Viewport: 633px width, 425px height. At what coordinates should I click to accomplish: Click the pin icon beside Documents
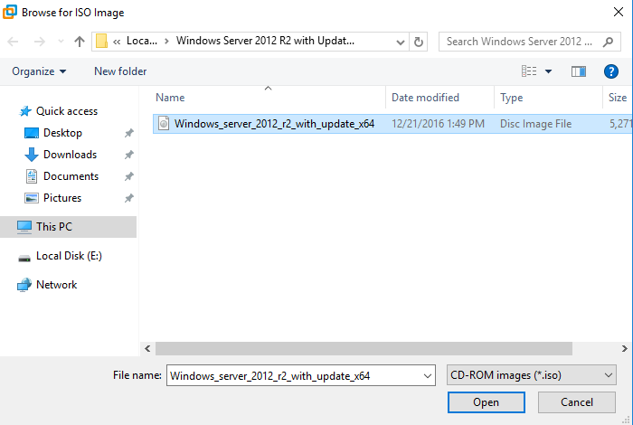pyautogui.click(x=128, y=176)
